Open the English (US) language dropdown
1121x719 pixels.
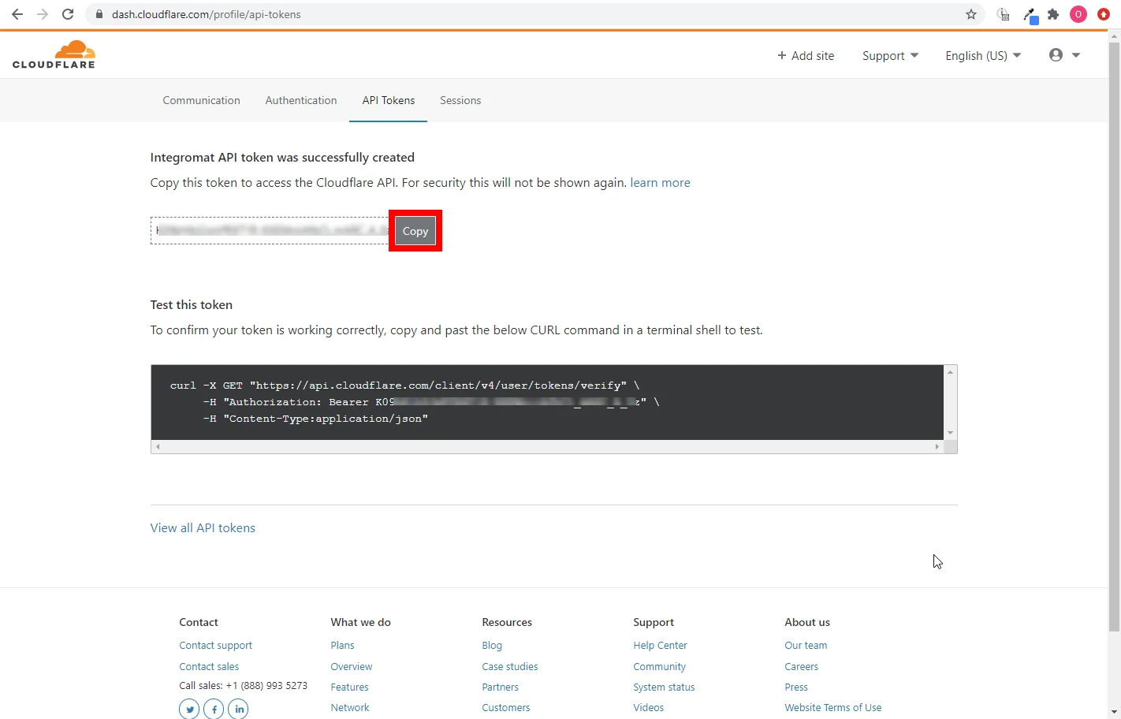(983, 56)
